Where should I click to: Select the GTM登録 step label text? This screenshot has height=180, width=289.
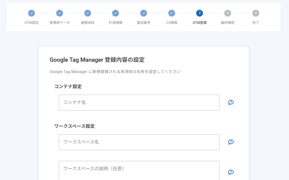pos(200,23)
